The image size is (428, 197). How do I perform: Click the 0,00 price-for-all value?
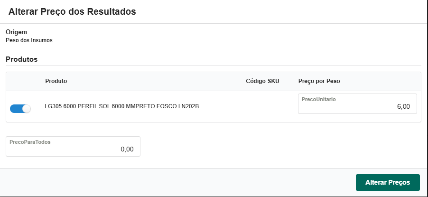point(127,149)
